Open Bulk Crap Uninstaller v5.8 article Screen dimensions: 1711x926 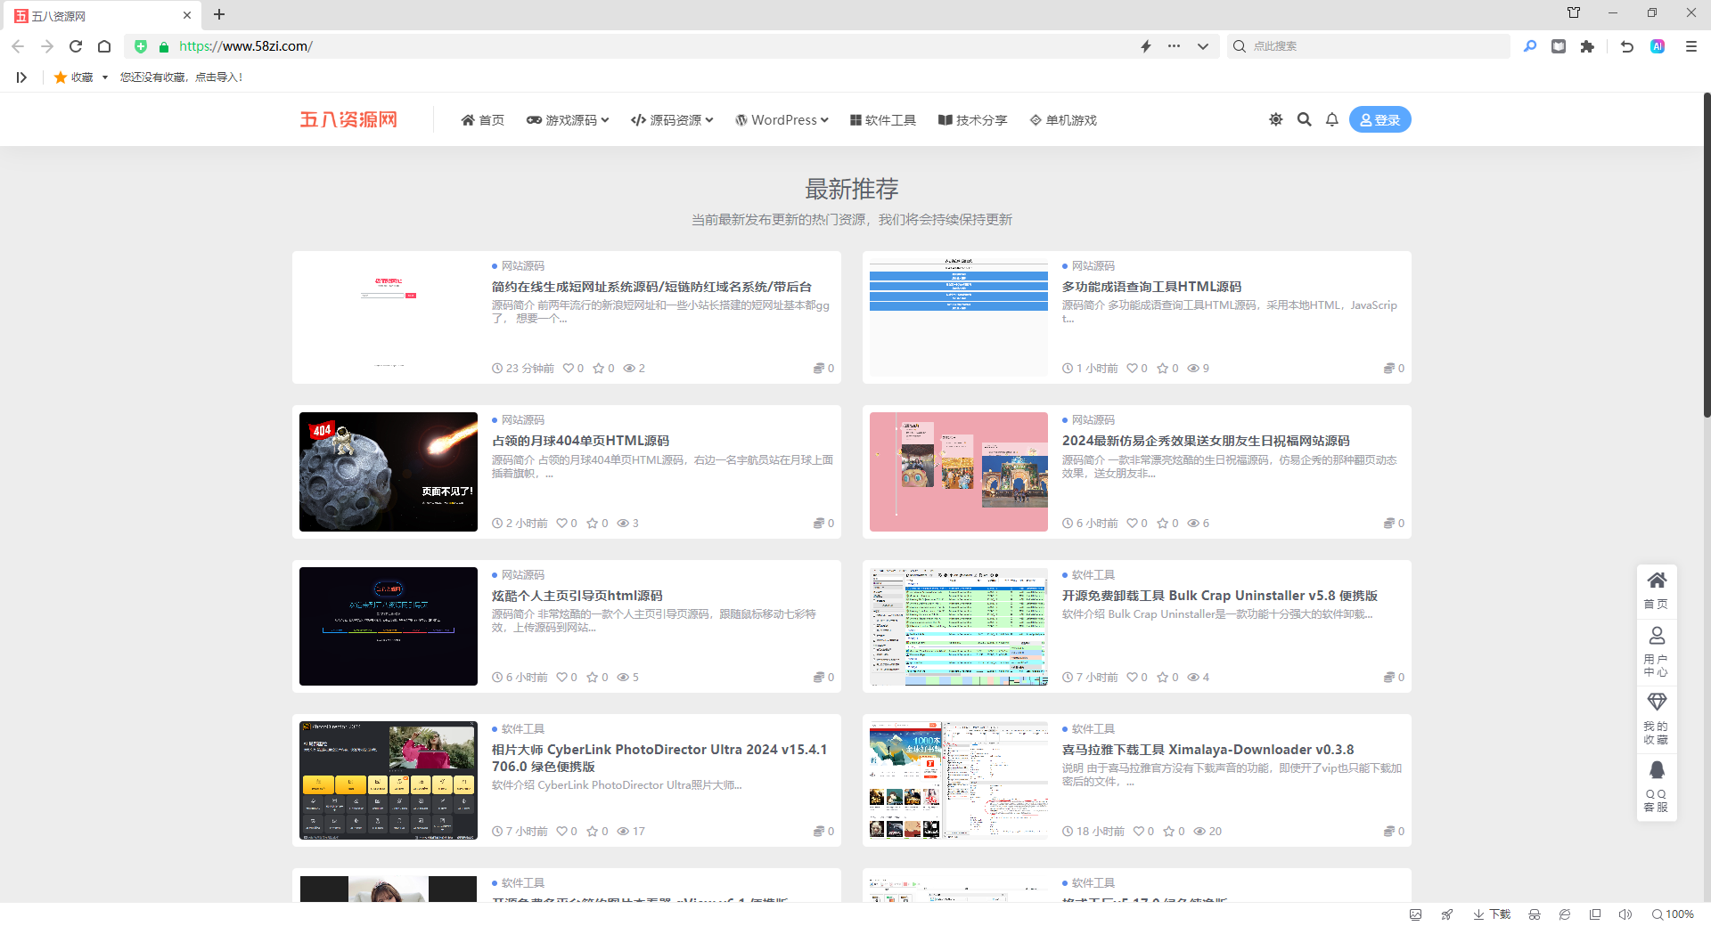pyautogui.click(x=1220, y=596)
